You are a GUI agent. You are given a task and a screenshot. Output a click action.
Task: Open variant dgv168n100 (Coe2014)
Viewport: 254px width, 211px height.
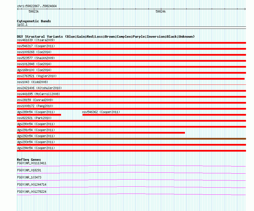tap(34, 70)
